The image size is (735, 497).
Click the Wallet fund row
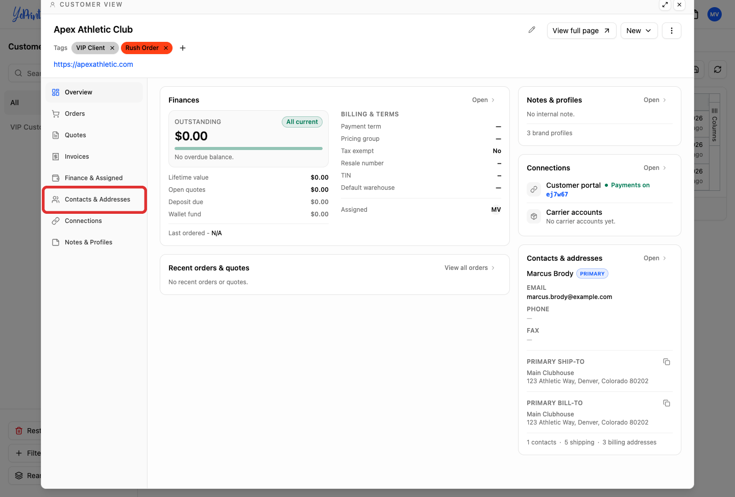[249, 214]
